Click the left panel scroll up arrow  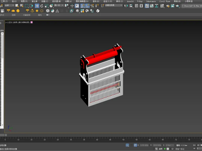tap(2, 34)
